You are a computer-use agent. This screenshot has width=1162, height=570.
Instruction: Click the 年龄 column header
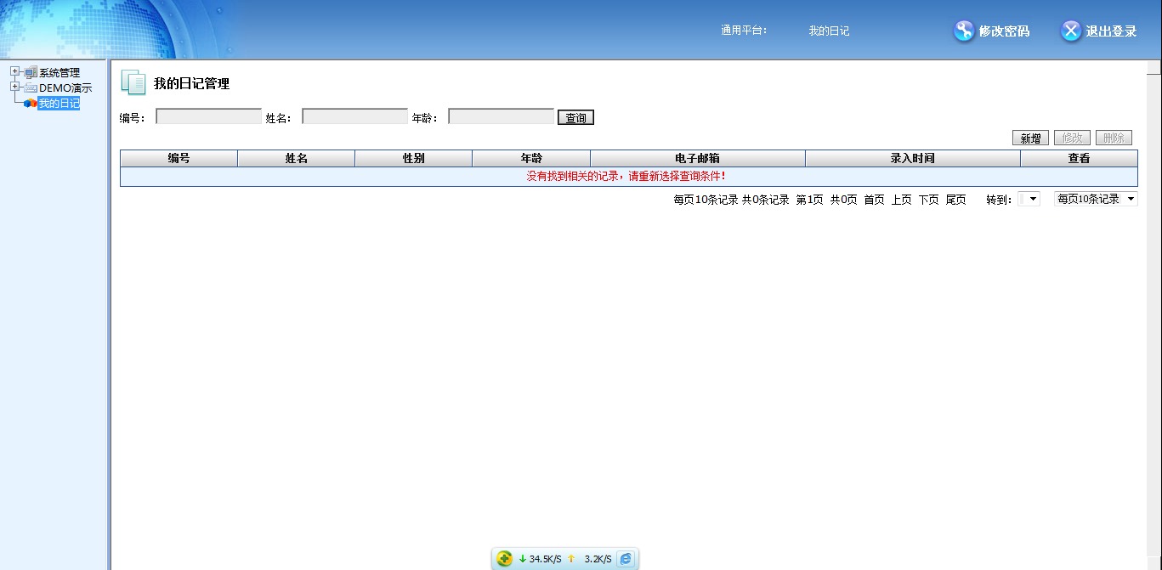point(531,158)
